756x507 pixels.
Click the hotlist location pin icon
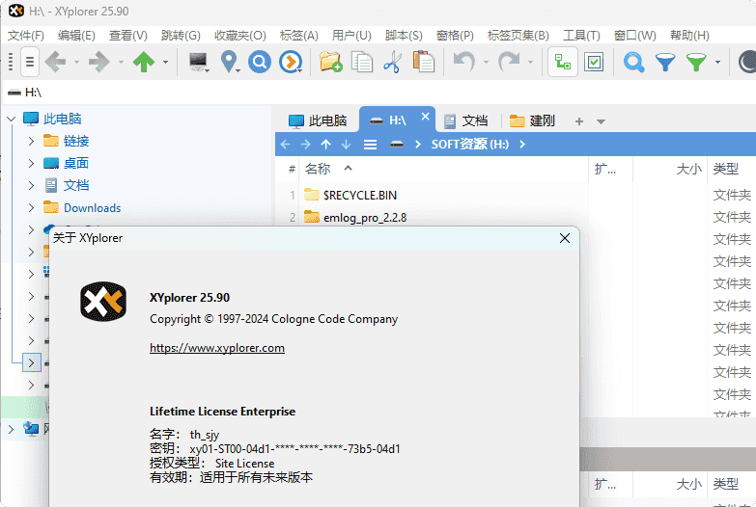tap(230, 62)
